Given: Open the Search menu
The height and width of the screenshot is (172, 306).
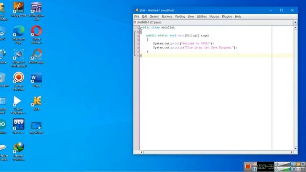Looking at the screenshot, I should coord(154,17).
